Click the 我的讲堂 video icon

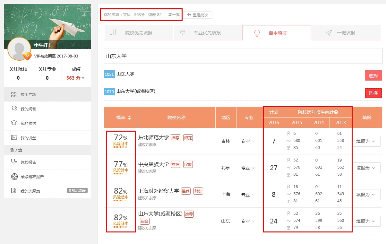pyautogui.click(x=14, y=137)
